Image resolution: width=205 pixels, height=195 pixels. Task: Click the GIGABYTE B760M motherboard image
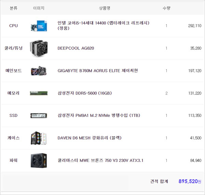pyautogui.click(x=39, y=71)
